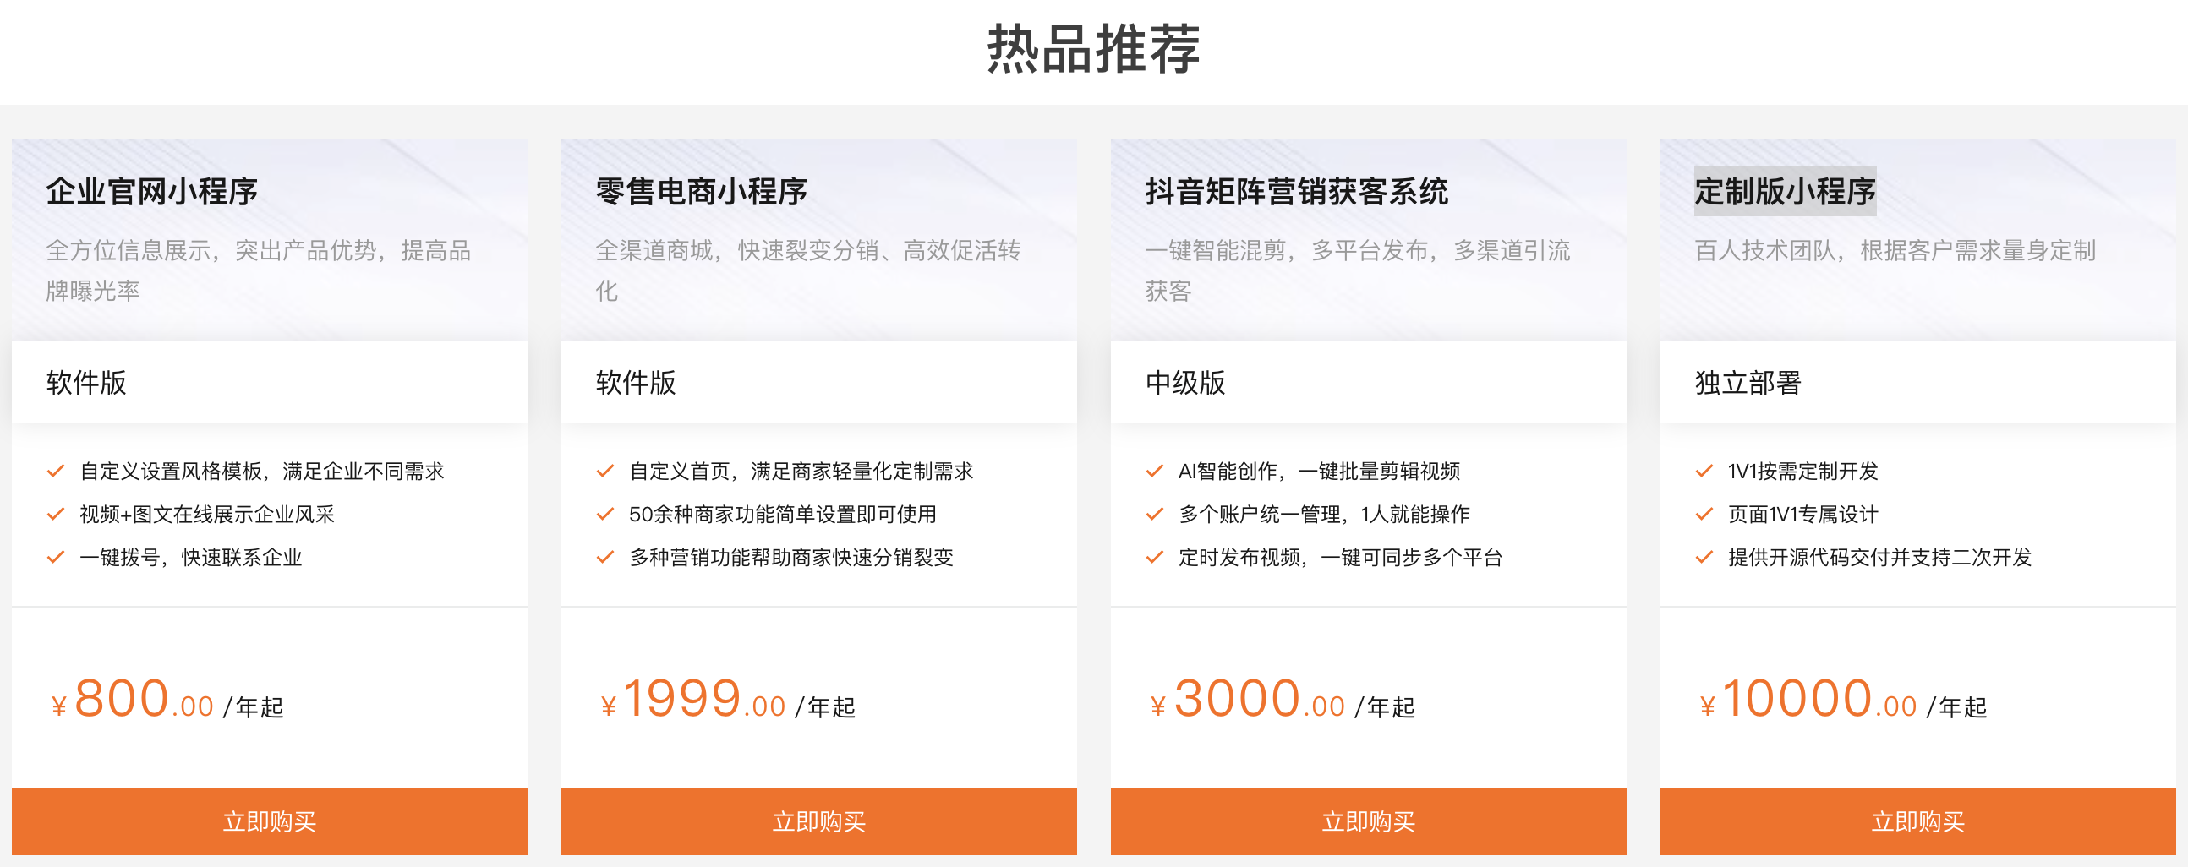This screenshot has height=867, width=2188.
Task: Purchase 定制版小程序 via its 立即购买 button
Action: [x=1918, y=821]
